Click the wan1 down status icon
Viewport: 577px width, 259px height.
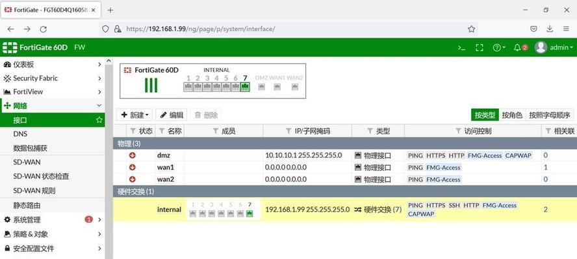point(133,167)
